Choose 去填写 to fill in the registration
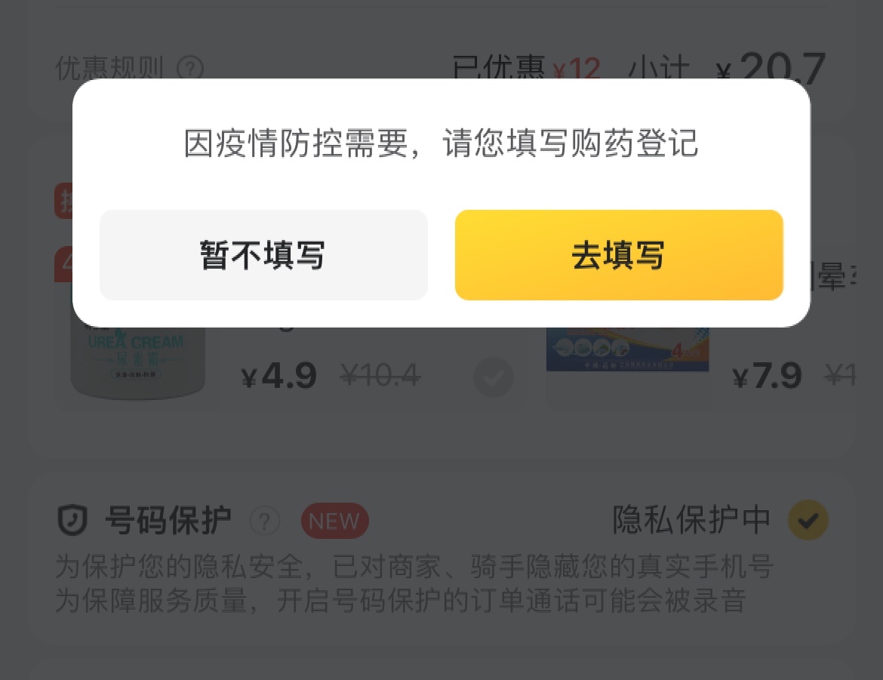 619,254
